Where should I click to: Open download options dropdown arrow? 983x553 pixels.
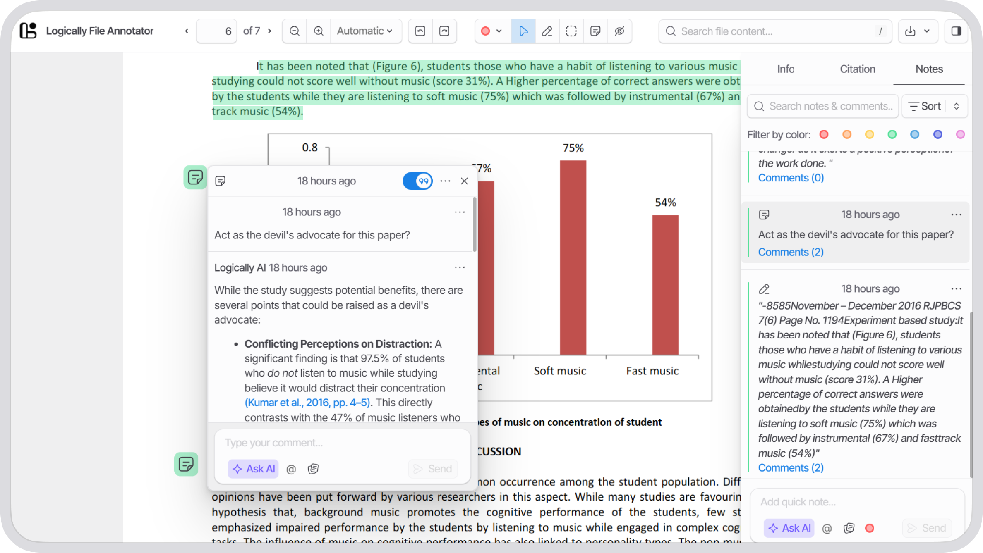click(927, 31)
